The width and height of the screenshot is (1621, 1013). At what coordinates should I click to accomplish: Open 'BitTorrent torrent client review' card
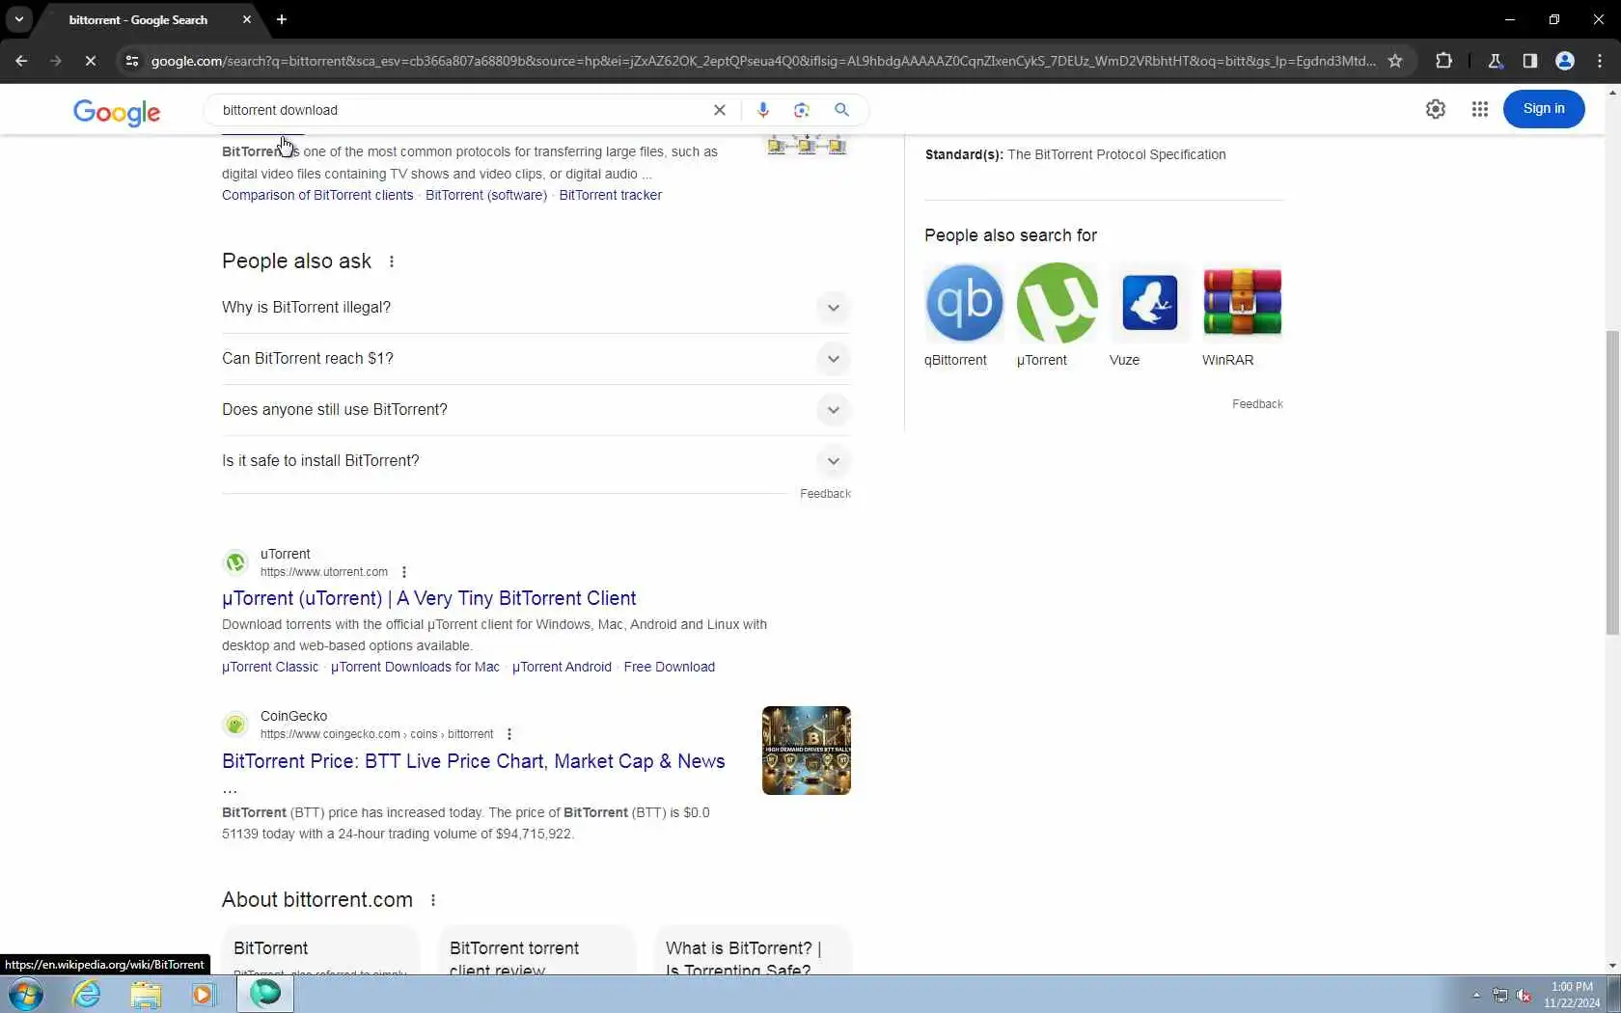[537, 950]
